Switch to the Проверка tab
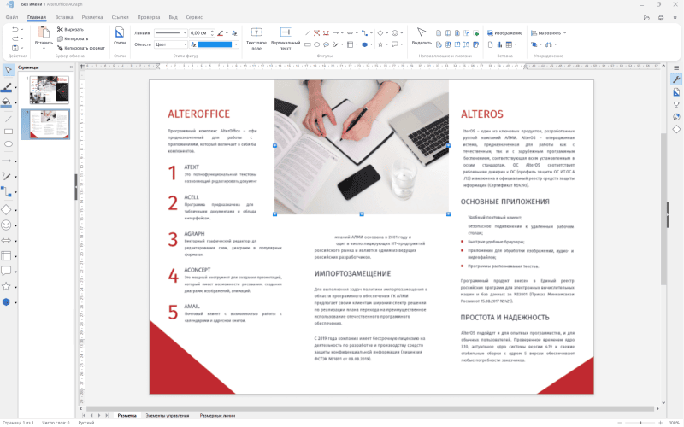 tap(149, 17)
